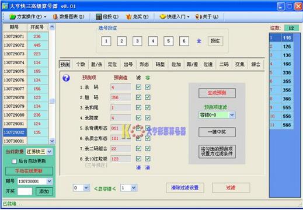This screenshot has height=210, width=303.
Task: Click the blue question mark help icon
Action: pos(66,78)
